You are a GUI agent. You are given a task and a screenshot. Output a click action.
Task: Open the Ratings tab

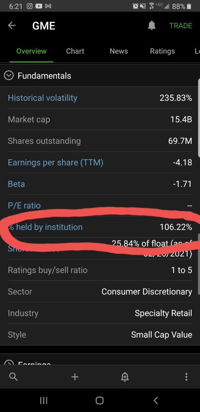(x=162, y=51)
